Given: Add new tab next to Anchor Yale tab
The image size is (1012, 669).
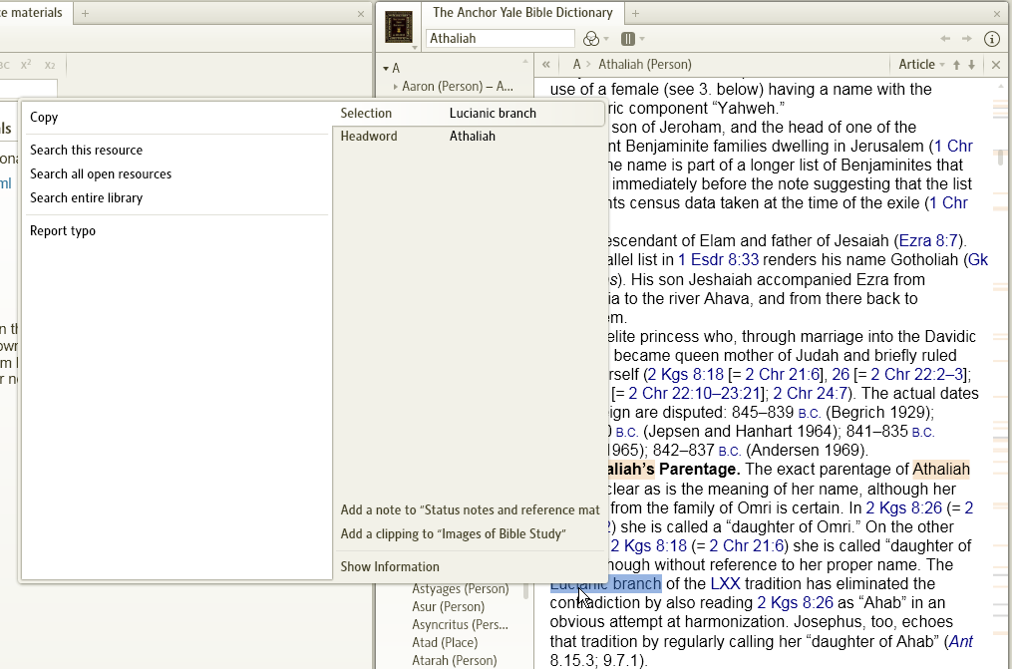Looking at the screenshot, I should pyautogui.click(x=635, y=14).
